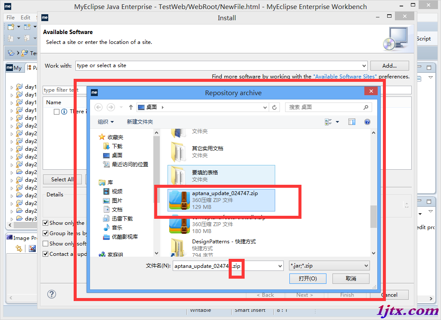The width and height of the screenshot is (441, 320).
Task: Select DesignPatterns shortcut item
Action: pos(221,248)
